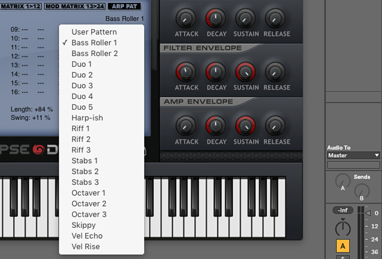Viewport: 382px width, 259px height.
Task: Choose Bass Roller 2 pattern
Action: pyautogui.click(x=102, y=53)
